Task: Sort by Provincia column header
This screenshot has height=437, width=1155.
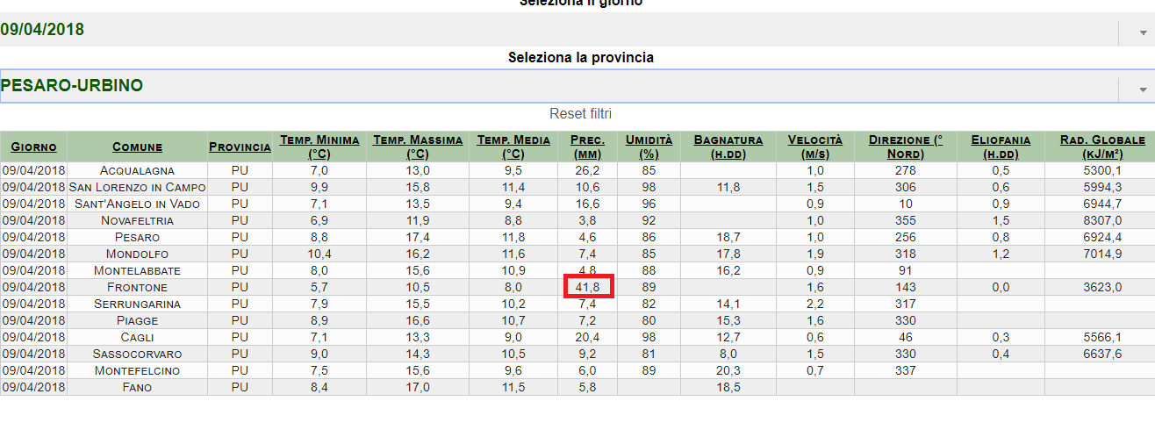Action: click(x=240, y=147)
